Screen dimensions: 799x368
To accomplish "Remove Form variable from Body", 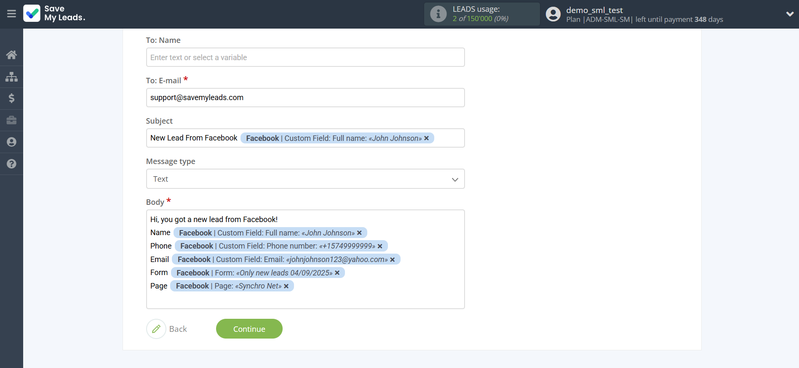I will coord(337,273).
